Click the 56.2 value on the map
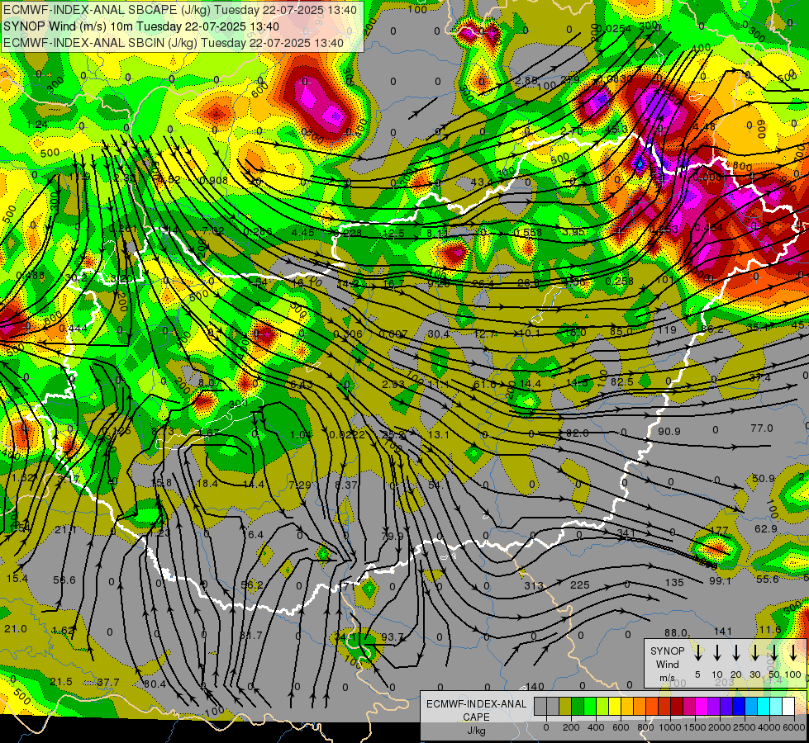Viewport: 809px width, 743px height. pyautogui.click(x=252, y=584)
